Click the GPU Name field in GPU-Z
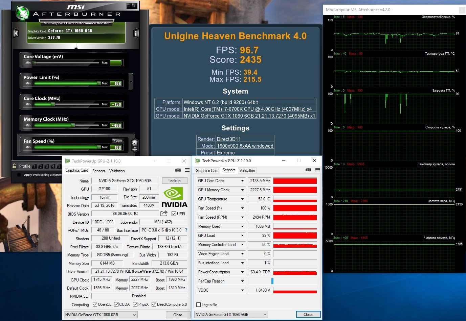This screenshot has width=466, height=321. [x=125, y=181]
